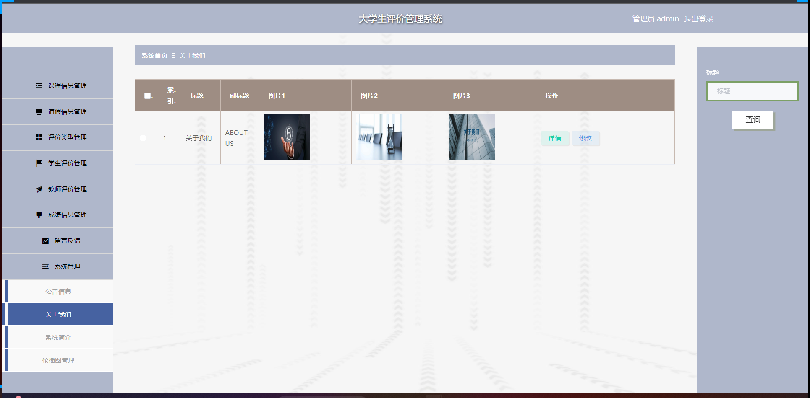Select 系统简介 submenu item
The width and height of the screenshot is (810, 398).
tap(59, 337)
